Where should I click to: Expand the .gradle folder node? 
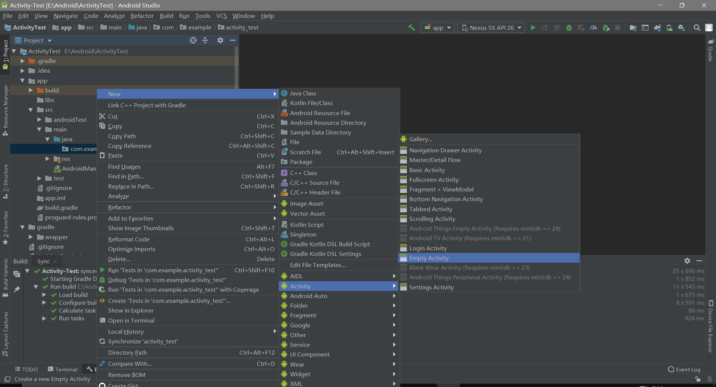coord(22,61)
